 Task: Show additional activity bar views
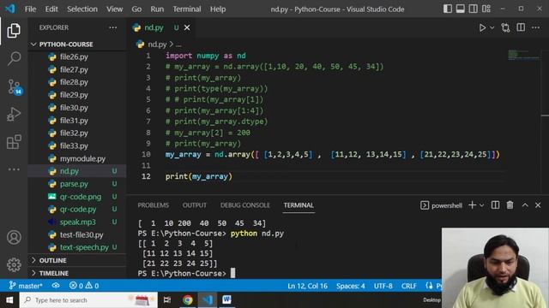[14, 169]
